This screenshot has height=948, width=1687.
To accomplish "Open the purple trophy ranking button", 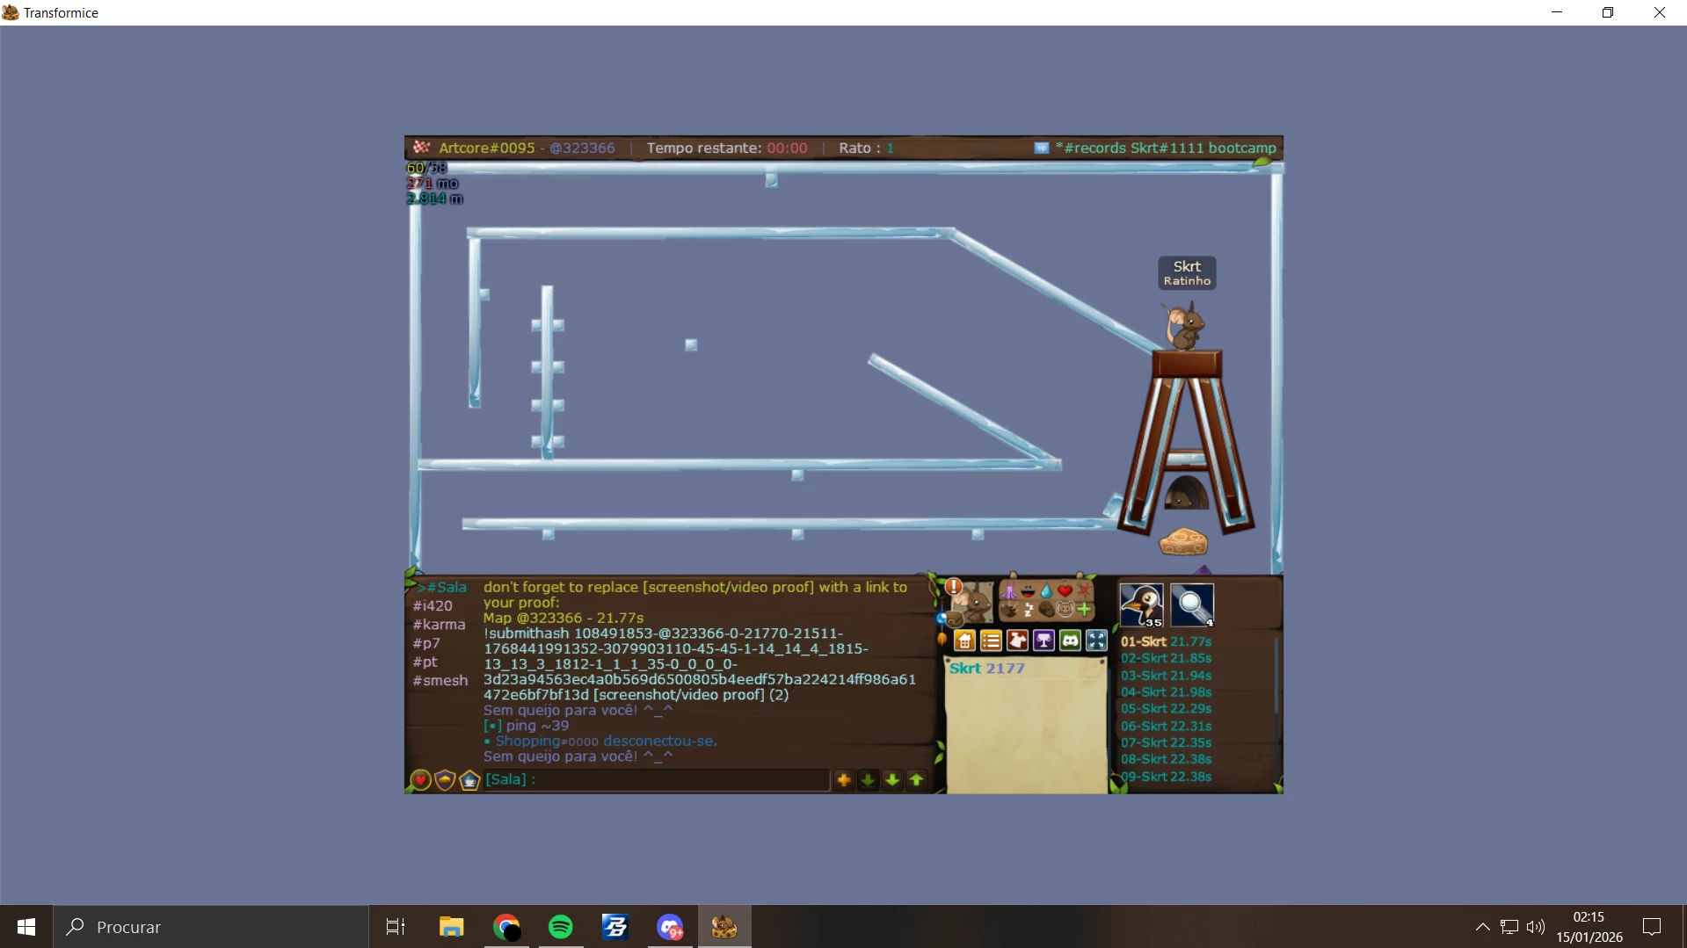I will pos(1043,640).
